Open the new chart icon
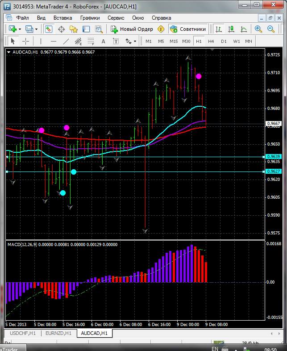Image resolution: width=287 pixels, height=351 pixels. (12, 29)
